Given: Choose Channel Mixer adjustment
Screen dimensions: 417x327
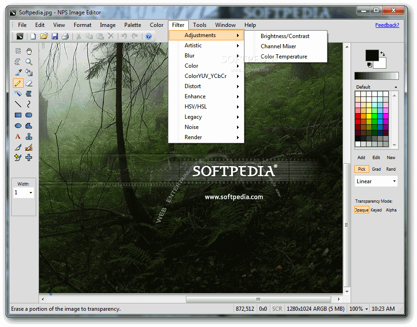Looking at the screenshot, I should (x=286, y=46).
